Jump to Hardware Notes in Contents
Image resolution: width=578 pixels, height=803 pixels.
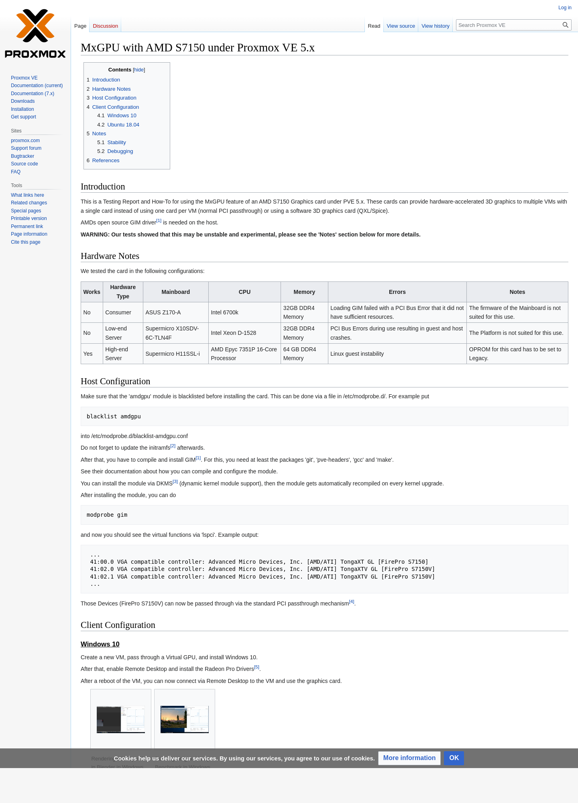click(111, 89)
